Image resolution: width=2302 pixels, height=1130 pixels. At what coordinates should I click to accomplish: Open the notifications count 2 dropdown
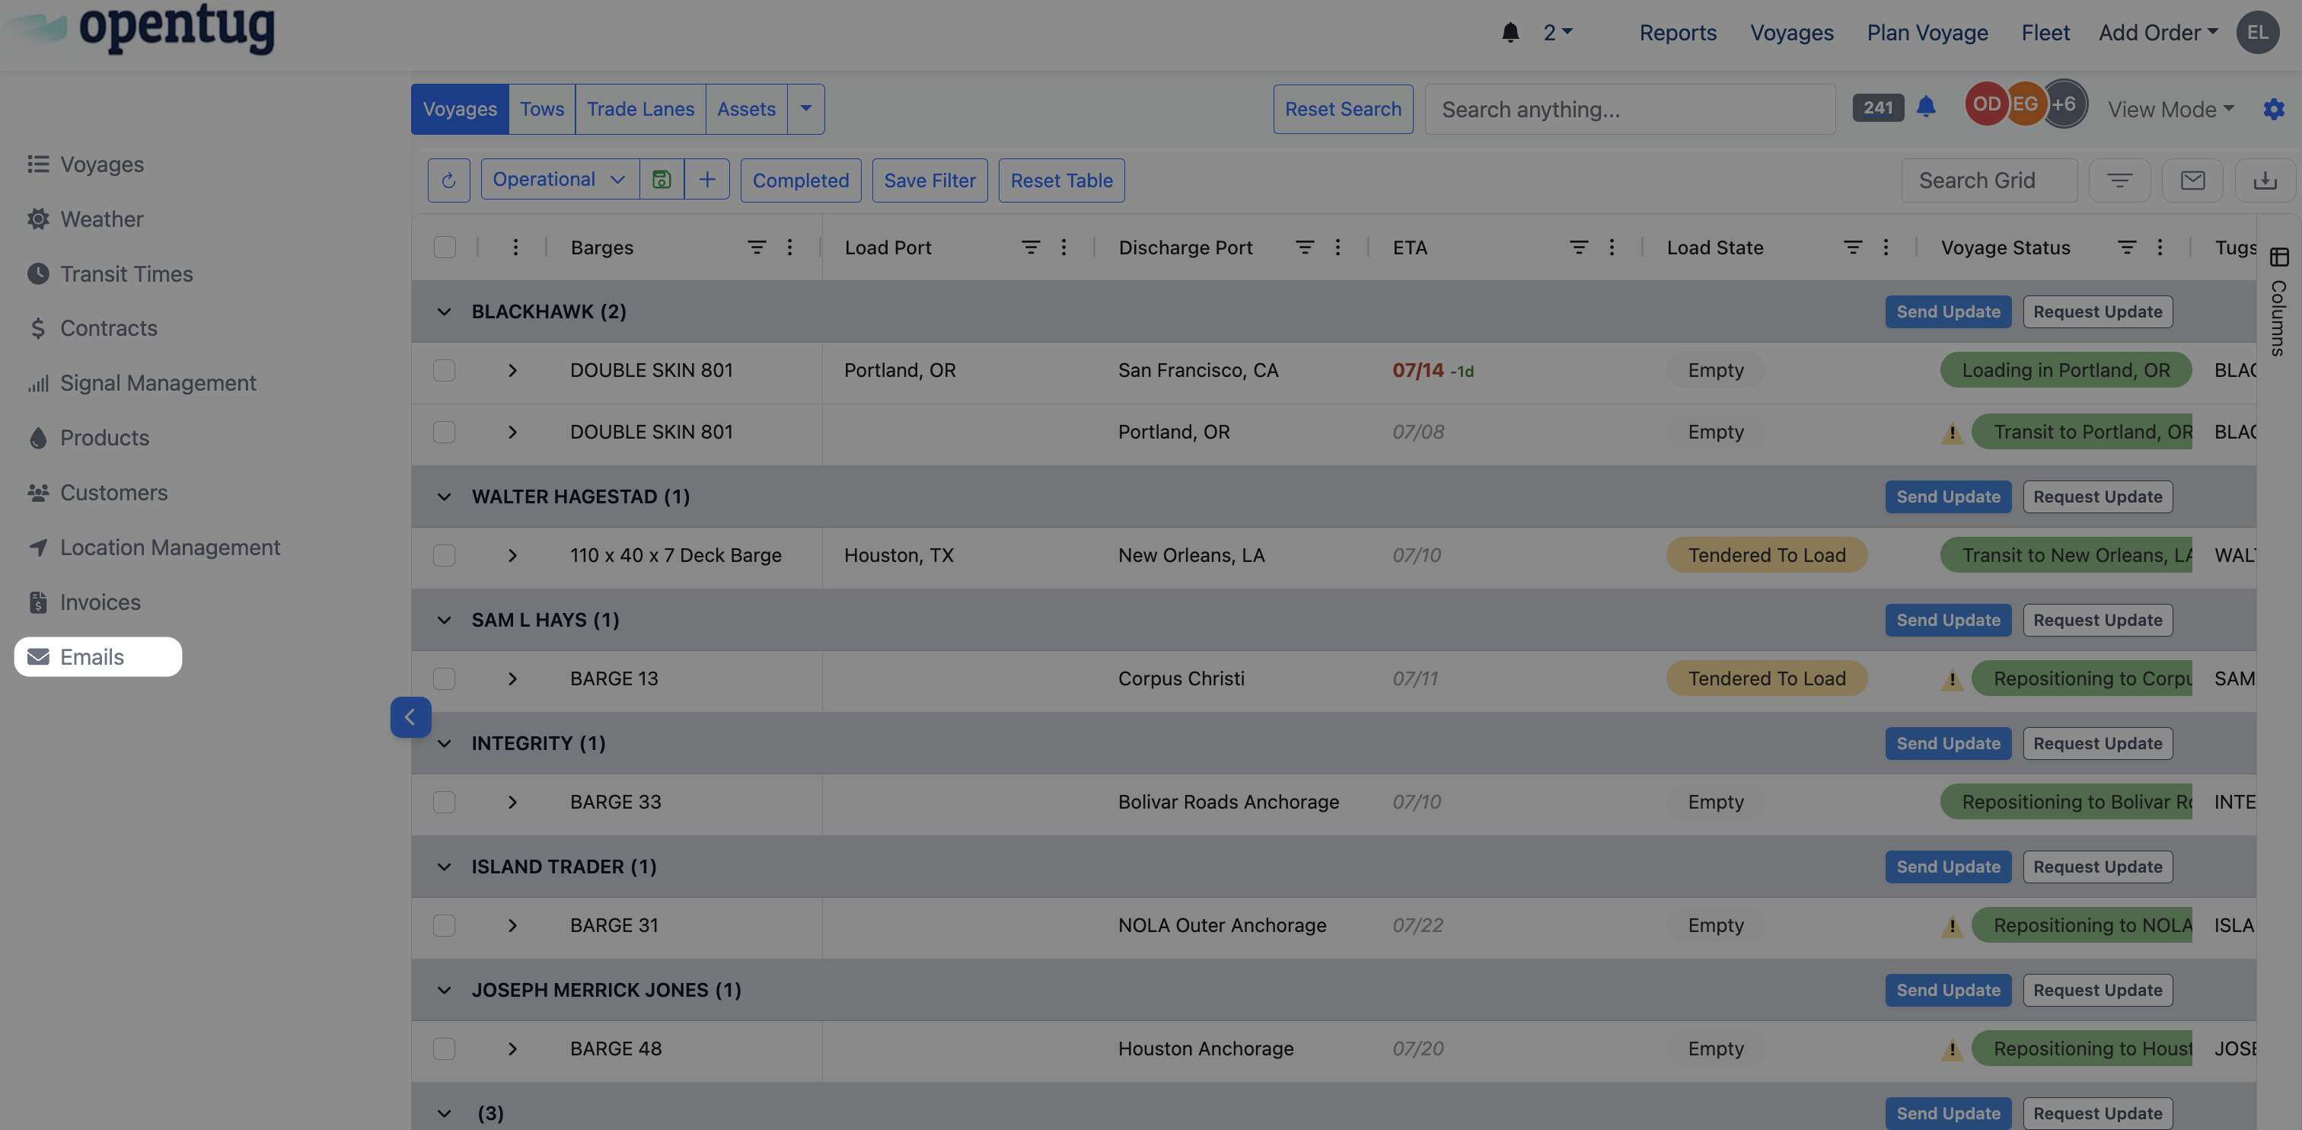tap(1558, 33)
